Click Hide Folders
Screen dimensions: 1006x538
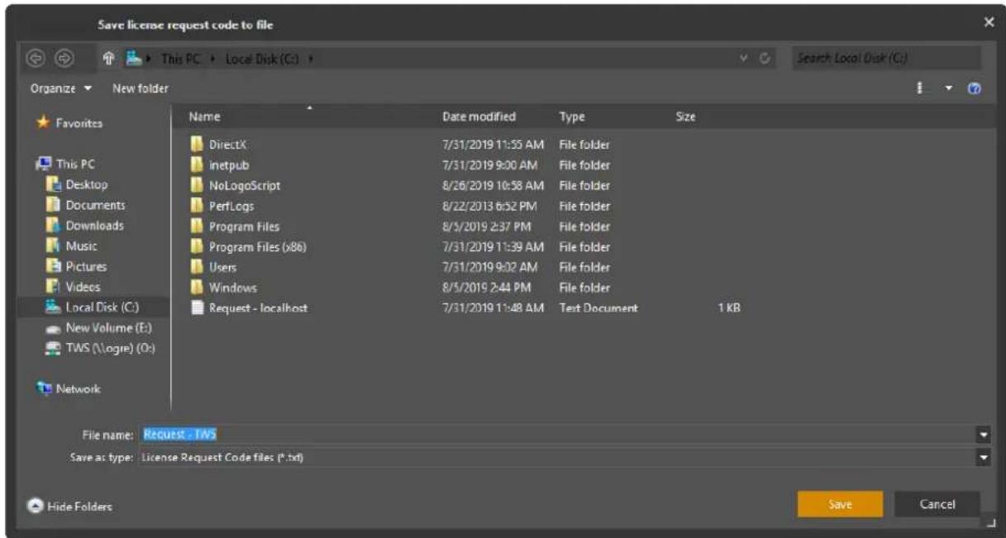coord(72,506)
